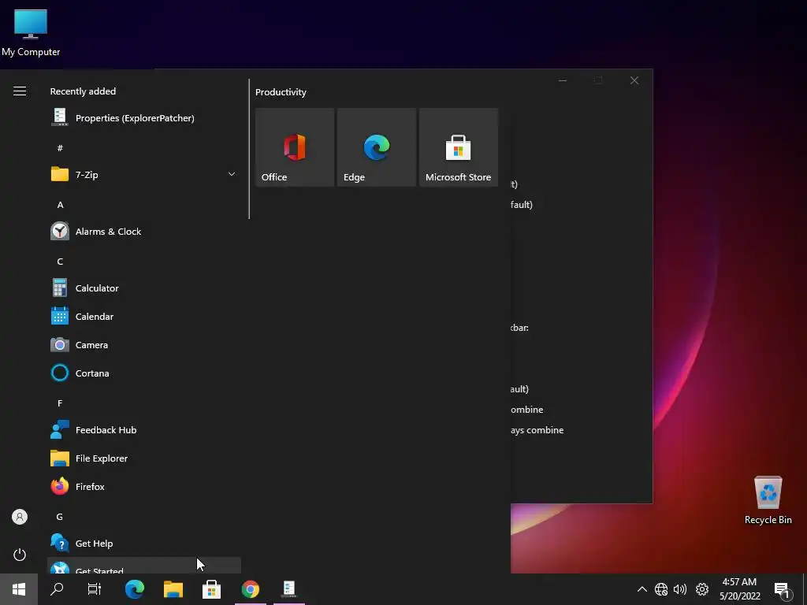Launch Feedback Hub
This screenshot has width=807, height=605.
144,430
